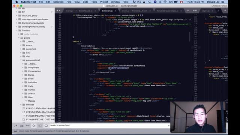Collapse the frontend folder

tap(16, 30)
